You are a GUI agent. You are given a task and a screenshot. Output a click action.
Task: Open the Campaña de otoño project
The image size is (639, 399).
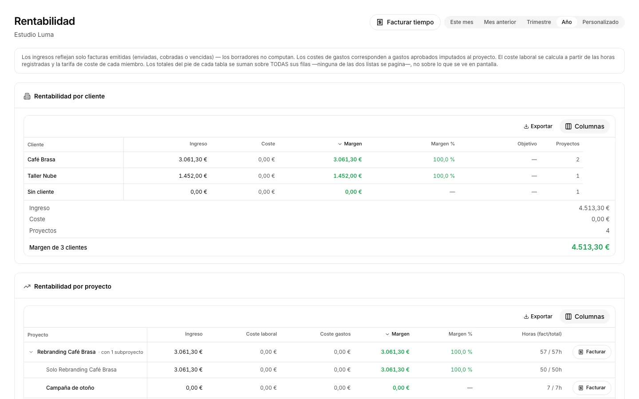click(70, 388)
